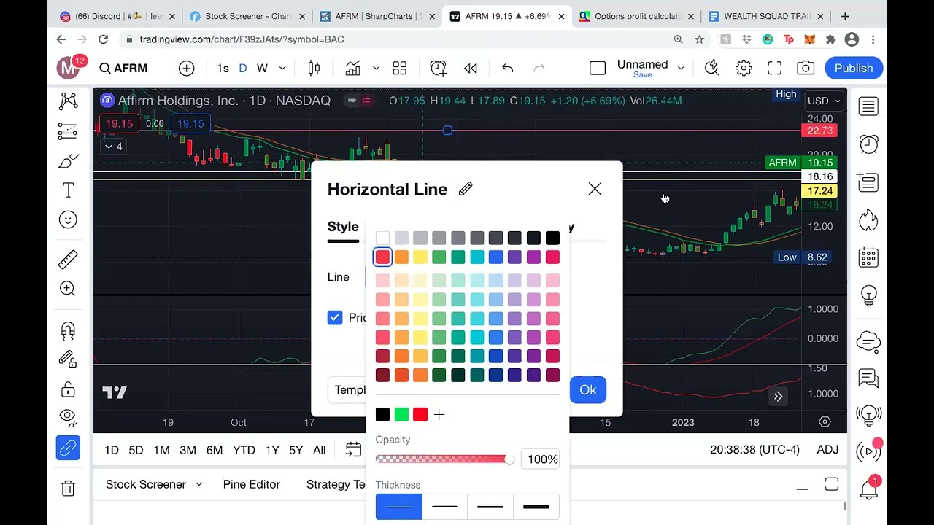Set date range to All

[320, 450]
